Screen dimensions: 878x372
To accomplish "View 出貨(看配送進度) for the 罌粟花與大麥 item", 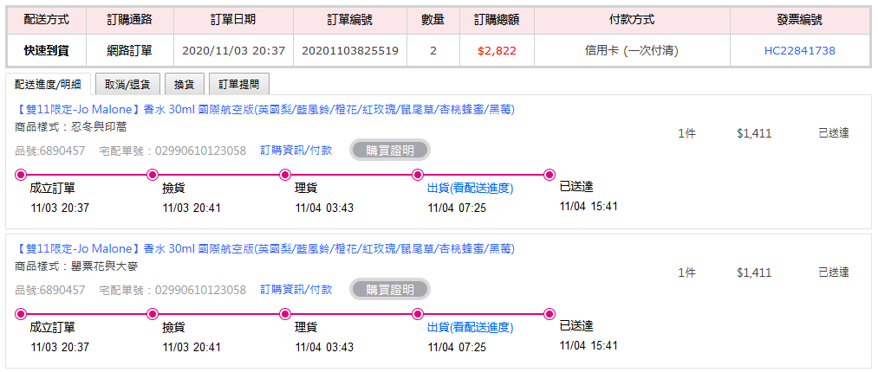I will (470, 328).
